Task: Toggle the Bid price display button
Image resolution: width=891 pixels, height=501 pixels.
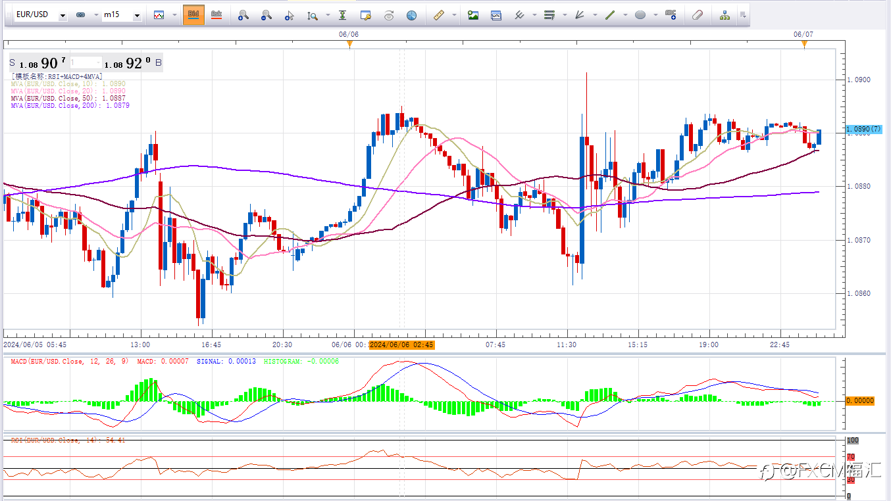Action: (193, 14)
